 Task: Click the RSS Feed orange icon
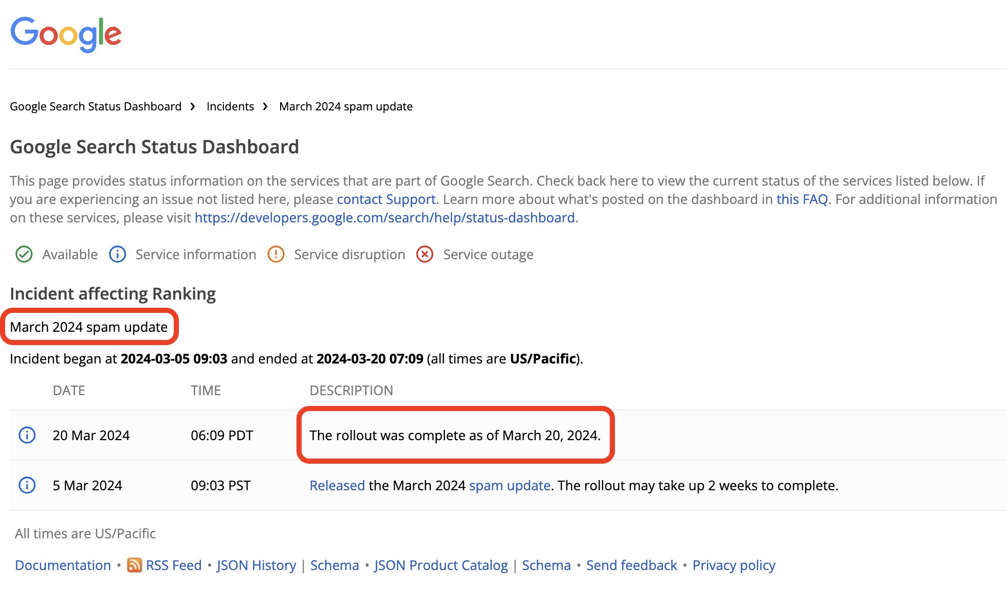coord(134,565)
